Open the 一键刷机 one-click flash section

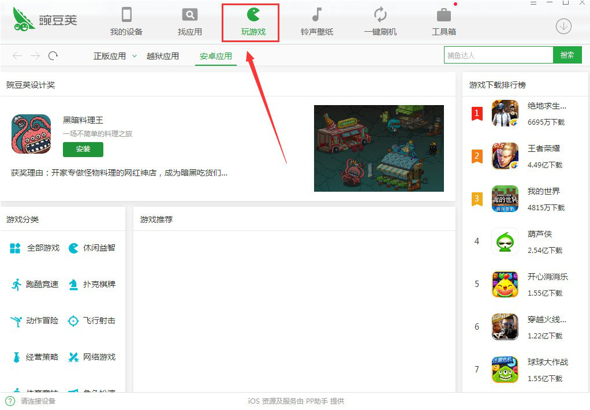coord(380,21)
